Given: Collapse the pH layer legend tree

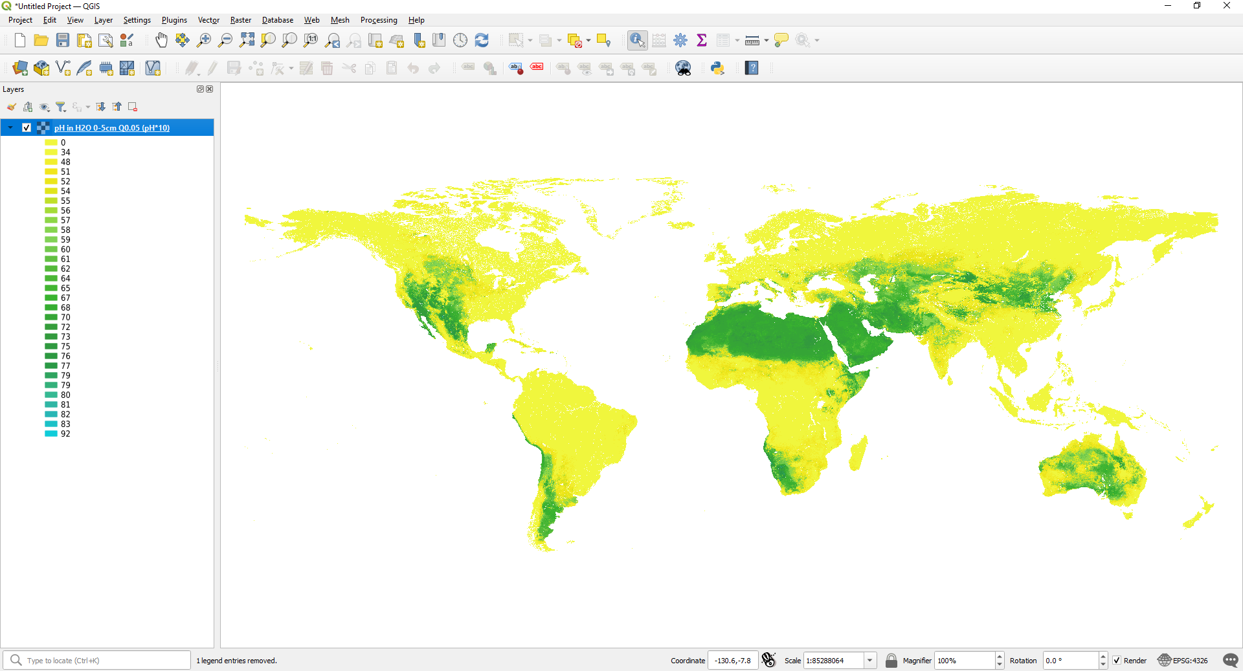Looking at the screenshot, I should pos(10,127).
